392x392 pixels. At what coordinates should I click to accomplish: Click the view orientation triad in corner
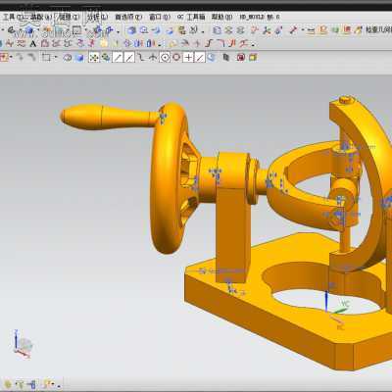[23, 344]
